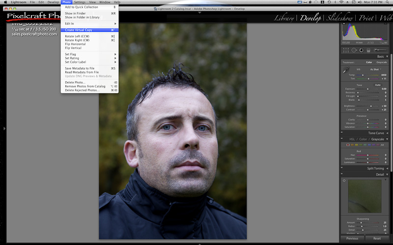Choose Save Metadata to File

(90, 68)
